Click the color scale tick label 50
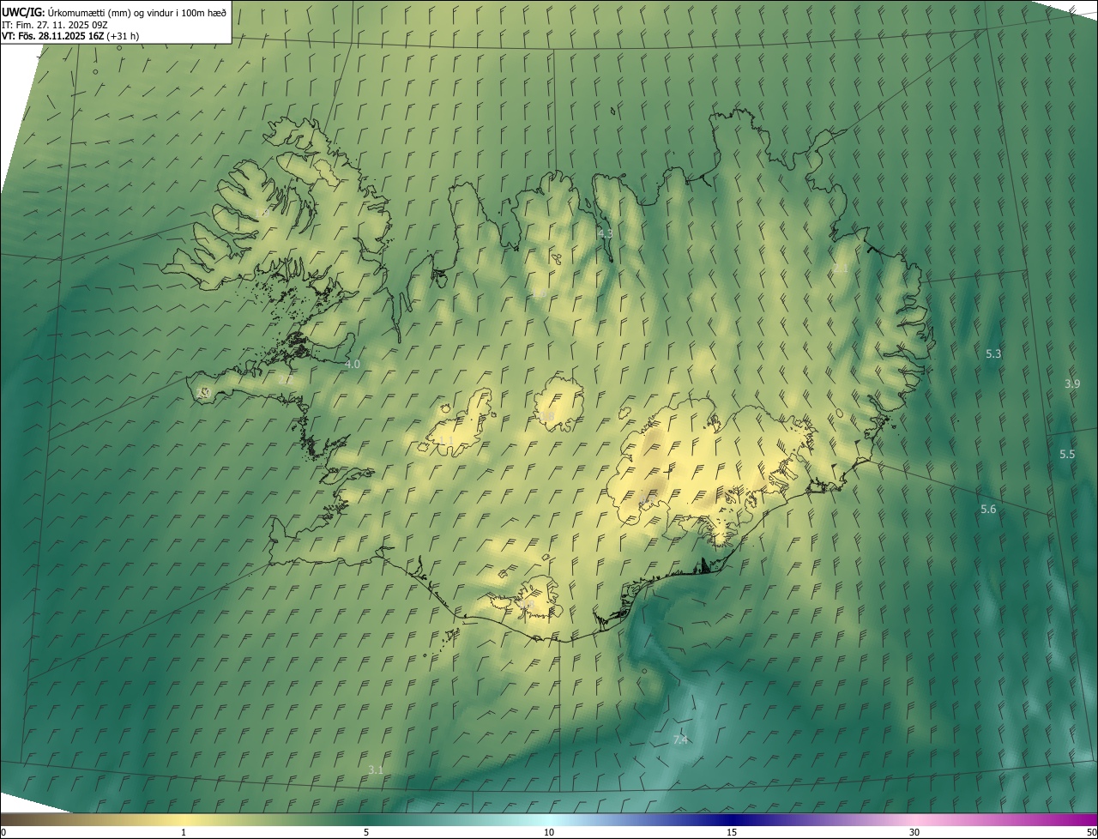Viewport: 1098px width, 839px height. point(1091,832)
